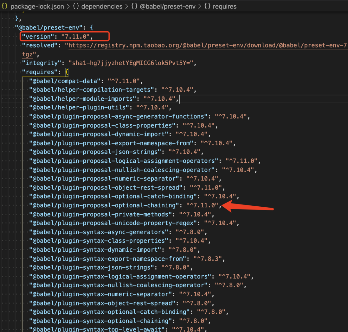The image size is (348, 332).
Task: Click plugin-proposal-optional-catch-binding line
Action: point(134,196)
